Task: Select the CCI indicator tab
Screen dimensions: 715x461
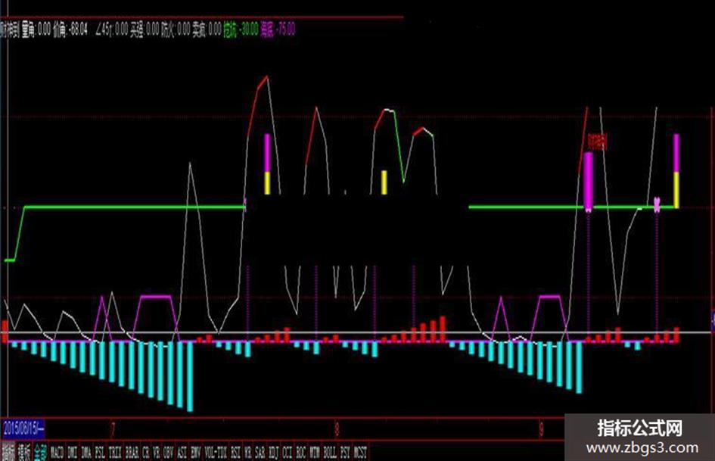Action: pos(288,453)
